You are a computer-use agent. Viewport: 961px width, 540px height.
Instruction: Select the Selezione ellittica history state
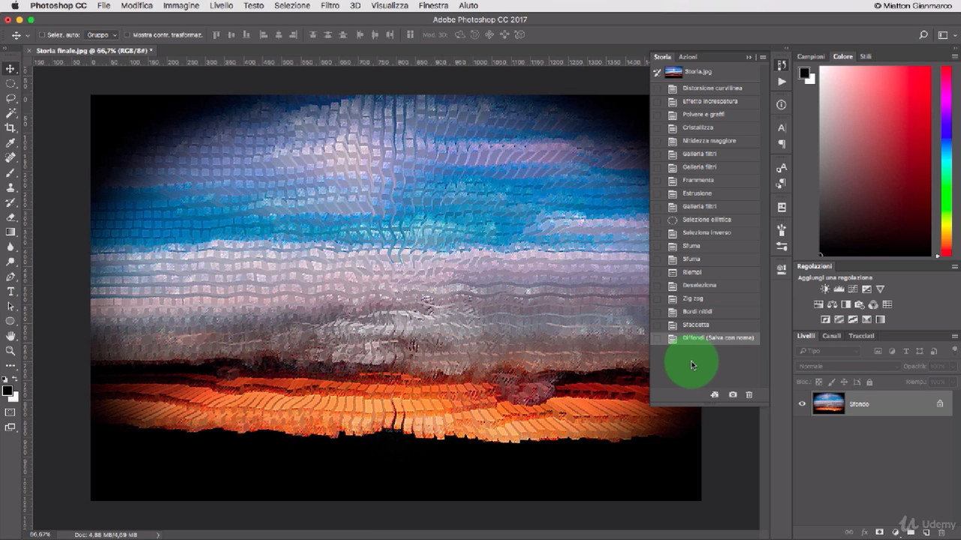point(706,220)
